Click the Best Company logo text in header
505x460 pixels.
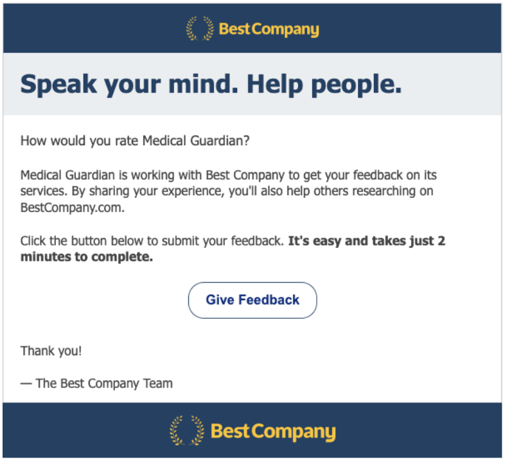[x=269, y=30]
